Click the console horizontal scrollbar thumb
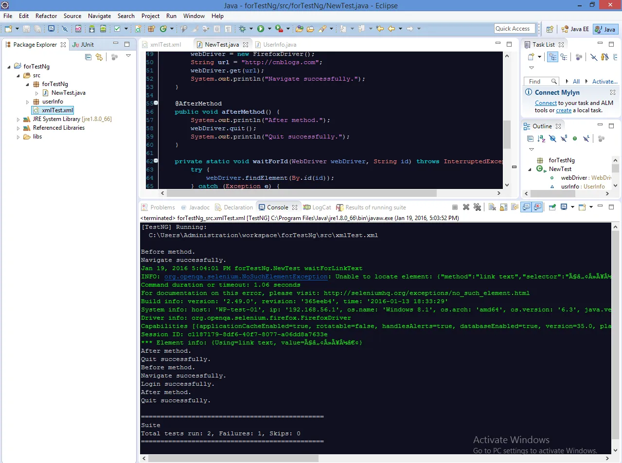 click(233, 459)
